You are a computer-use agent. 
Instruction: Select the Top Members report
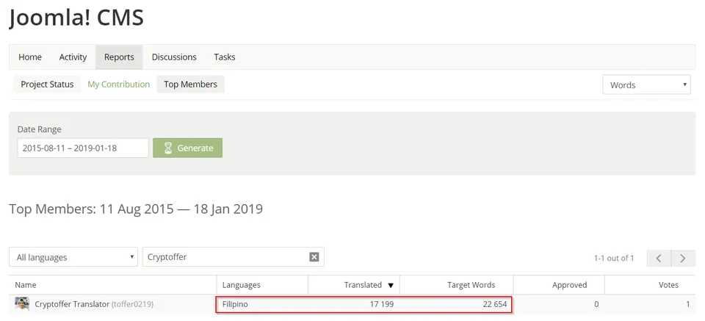coord(191,84)
